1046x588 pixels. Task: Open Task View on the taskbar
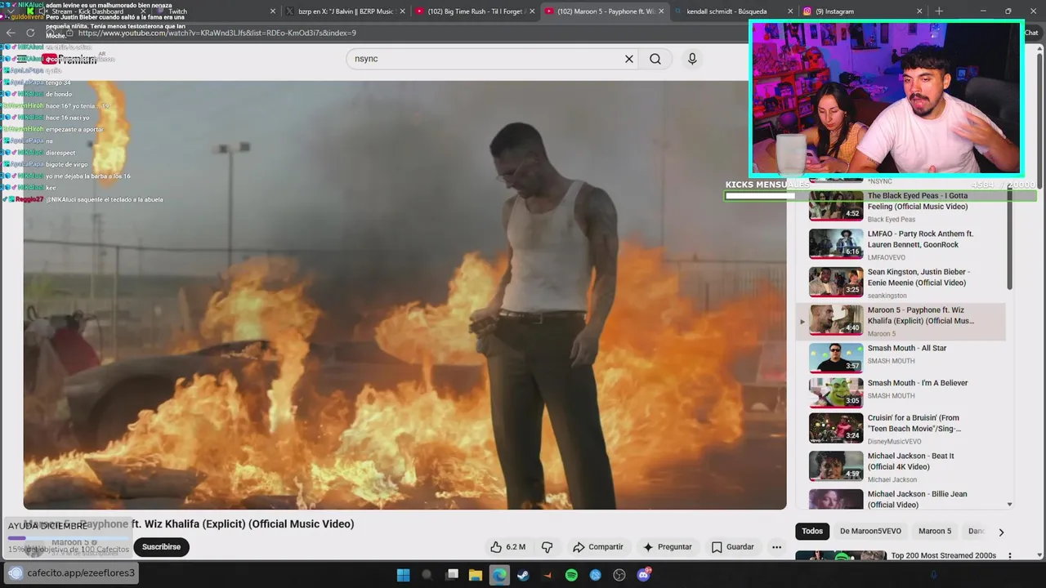click(x=452, y=575)
